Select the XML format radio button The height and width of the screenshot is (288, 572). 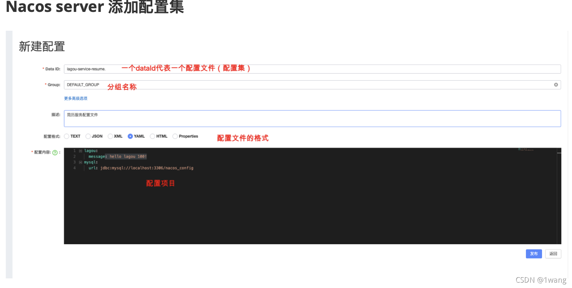point(110,136)
